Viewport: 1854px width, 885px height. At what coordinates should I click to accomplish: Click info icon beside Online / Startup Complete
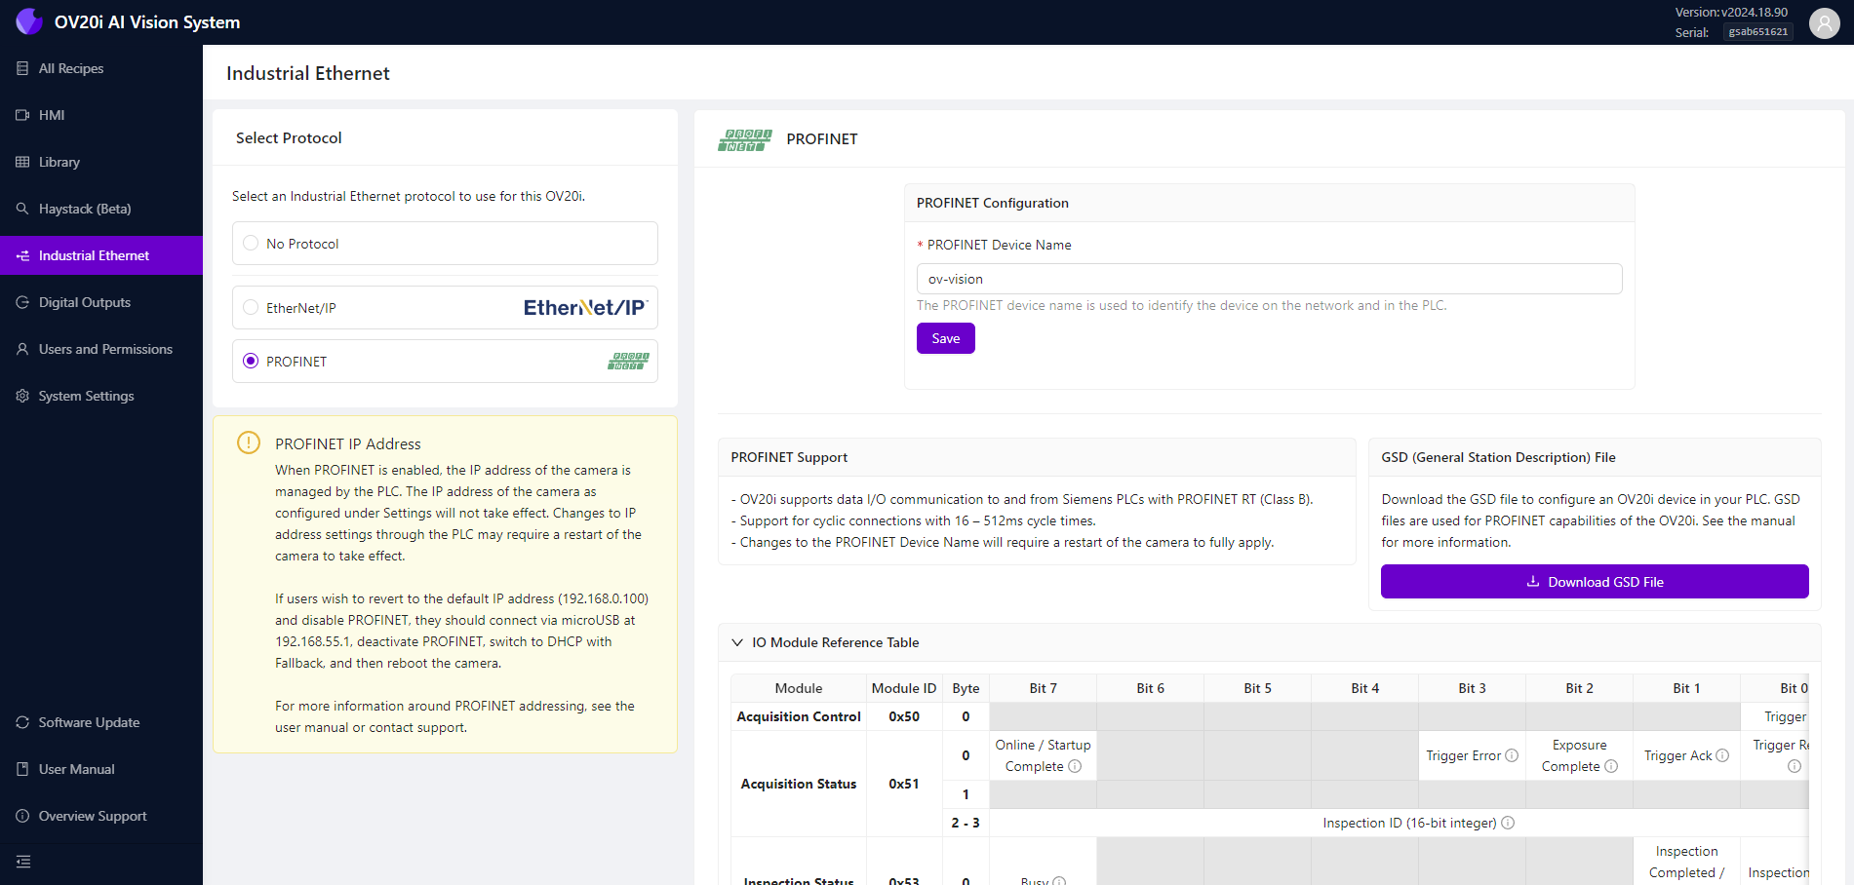pos(1075,766)
